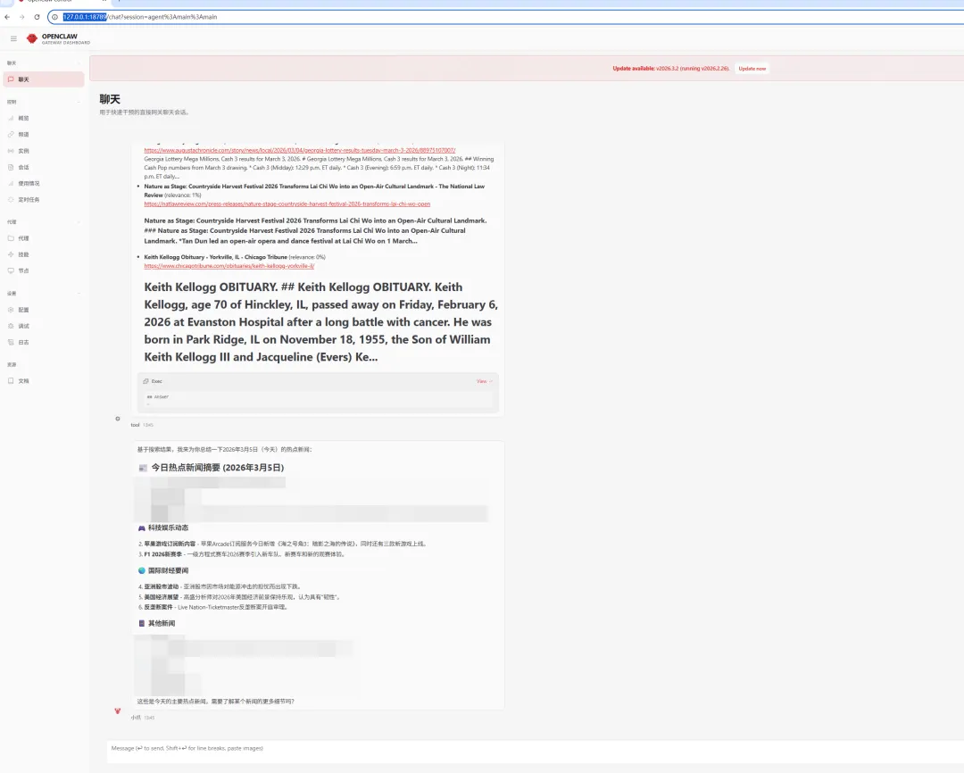This screenshot has height=773, width=964.
Task: Open the 聊天 chat page in sidebar
Action: [x=44, y=79]
